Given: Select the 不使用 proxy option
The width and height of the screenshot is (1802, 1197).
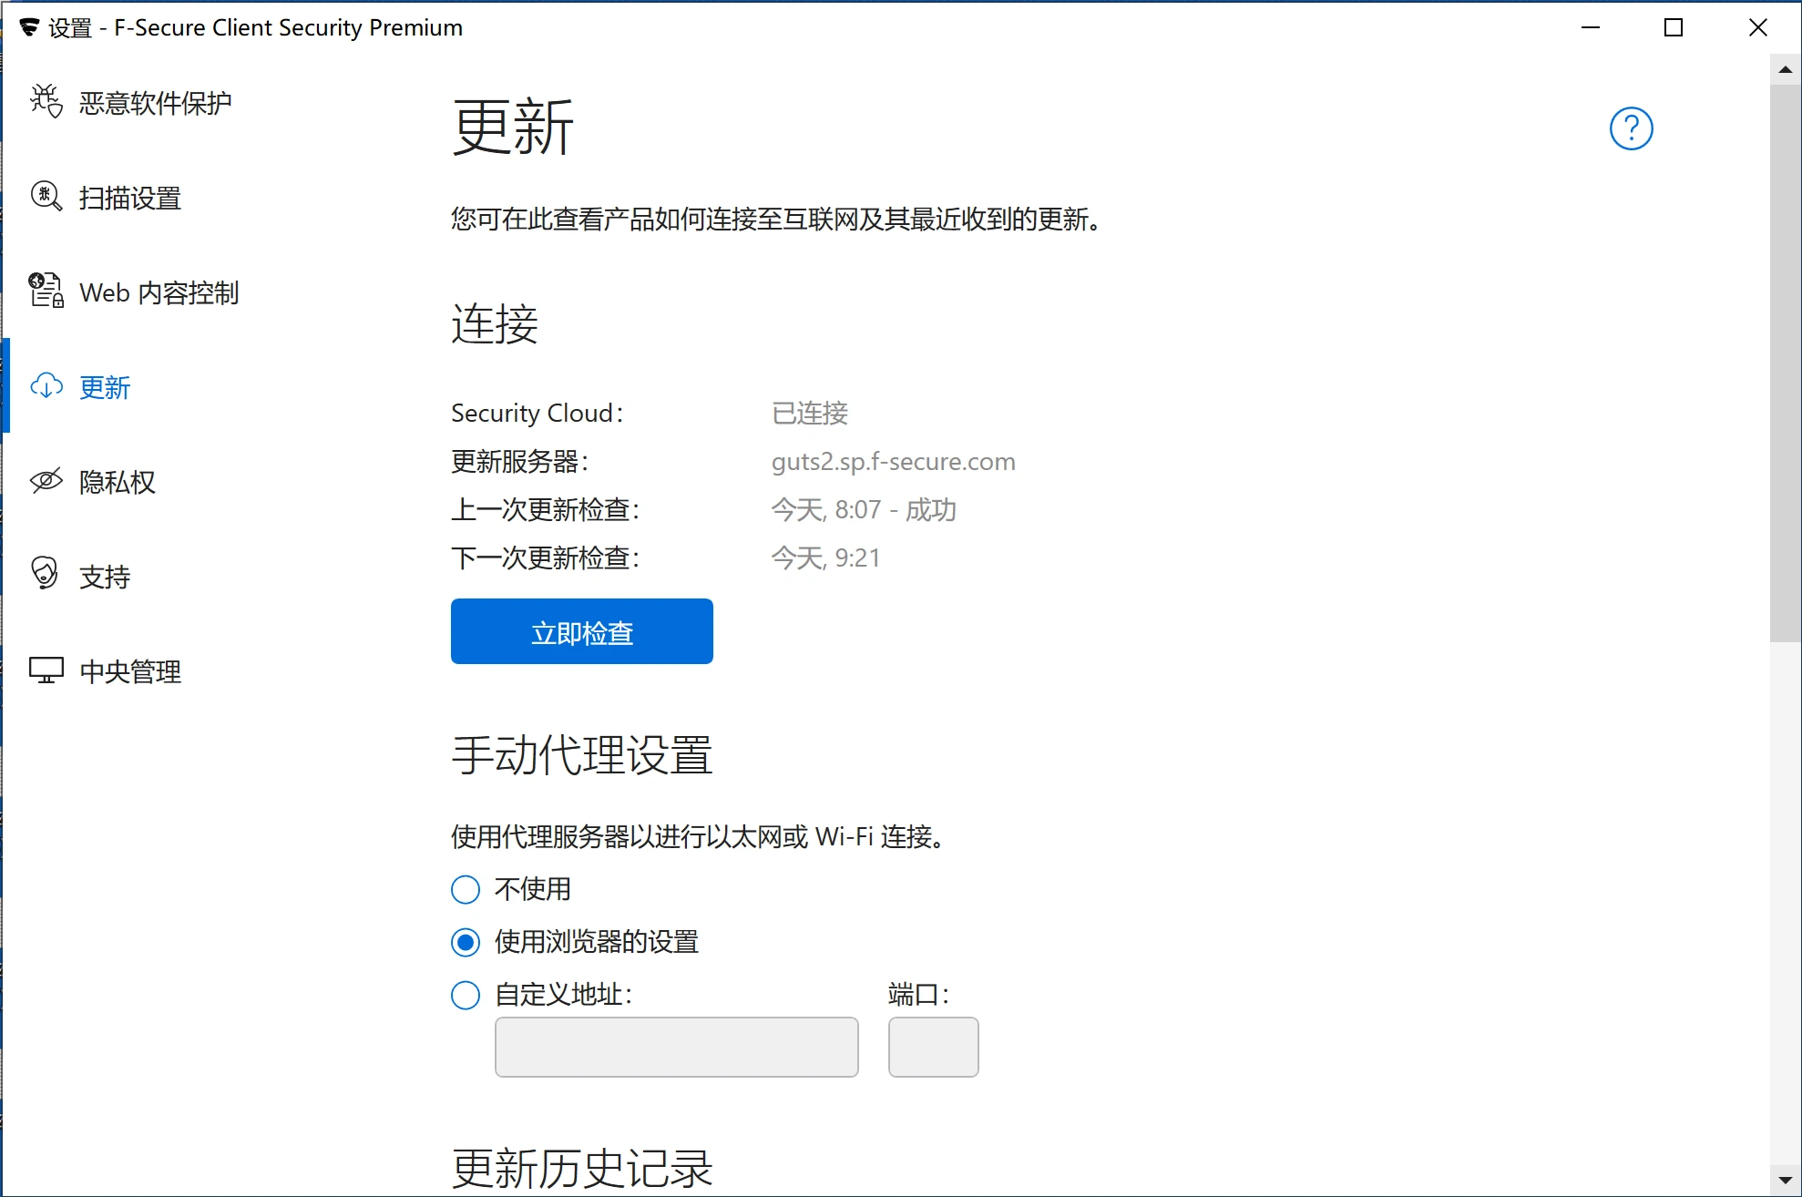Looking at the screenshot, I should (466, 889).
